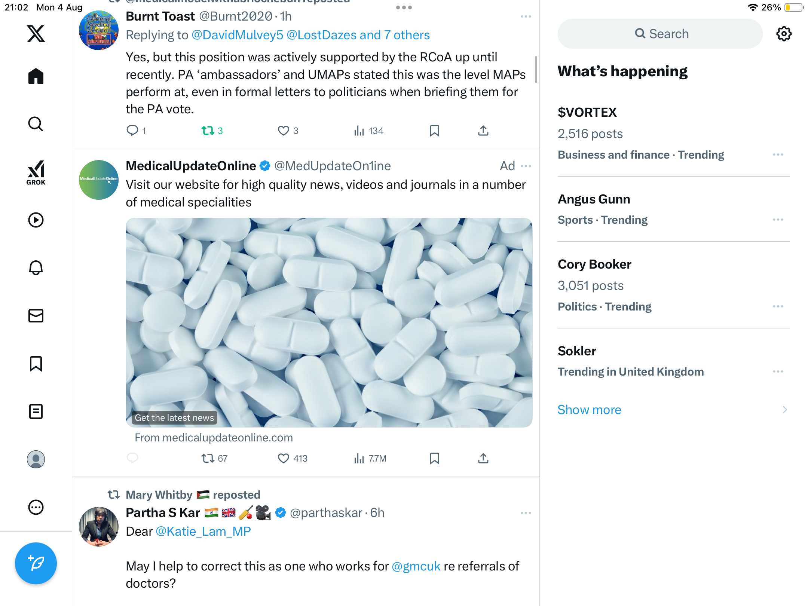Bookmark the MedicalUpdateOnline ad post

[434, 458]
